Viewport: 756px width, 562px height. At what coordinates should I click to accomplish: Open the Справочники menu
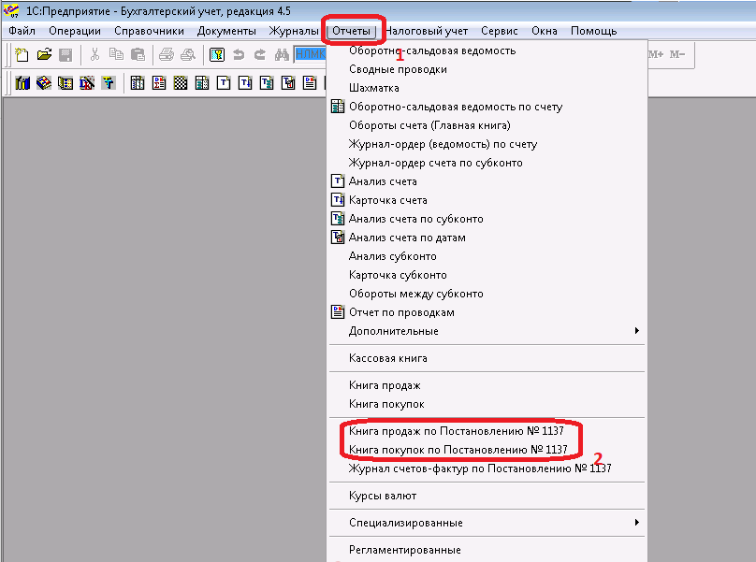(149, 31)
